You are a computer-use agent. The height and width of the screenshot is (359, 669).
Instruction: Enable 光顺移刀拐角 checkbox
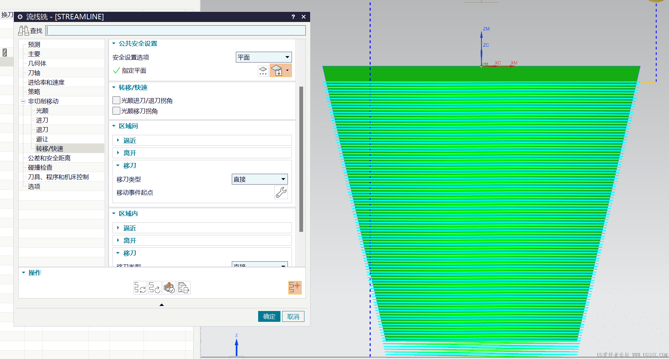tap(116, 111)
